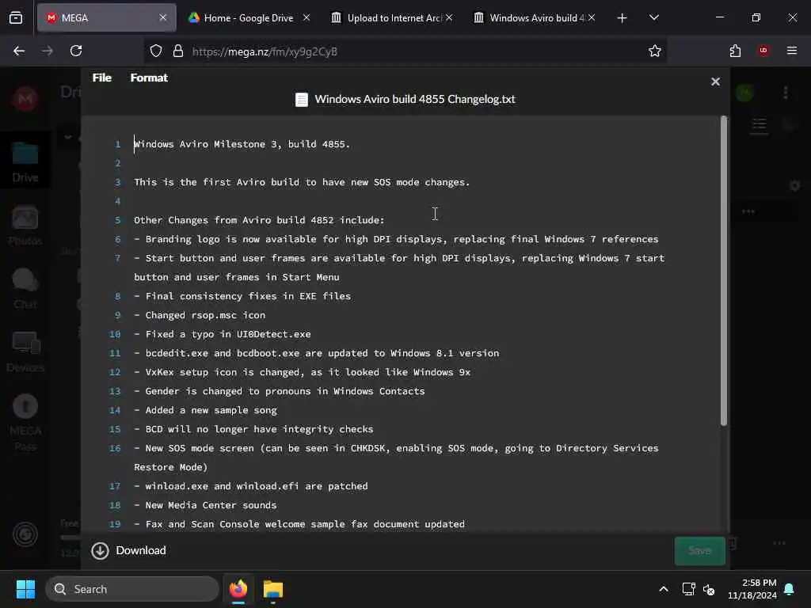Bookmark this page with star icon
The width and height of the screenshot is (811, 608).
tap(655, 51)
